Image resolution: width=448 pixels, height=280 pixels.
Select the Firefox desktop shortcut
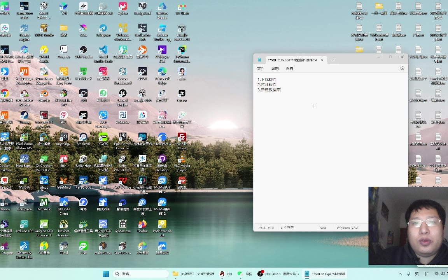point(142,226)
